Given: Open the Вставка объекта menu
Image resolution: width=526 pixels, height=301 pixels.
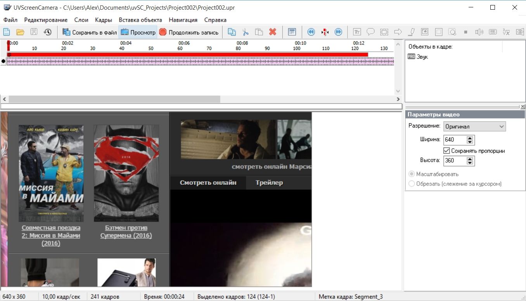Looking at the screenshot, I should (140, 20).
